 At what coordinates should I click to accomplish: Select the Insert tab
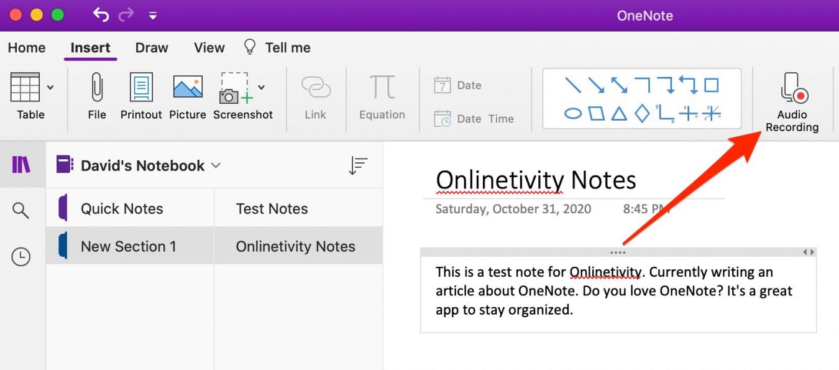tap(90, 48)
